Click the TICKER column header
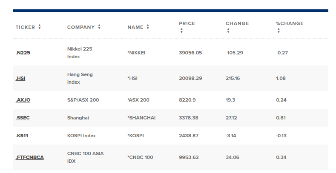This screenshot has width=336, height=173. [x=25, y=27]
